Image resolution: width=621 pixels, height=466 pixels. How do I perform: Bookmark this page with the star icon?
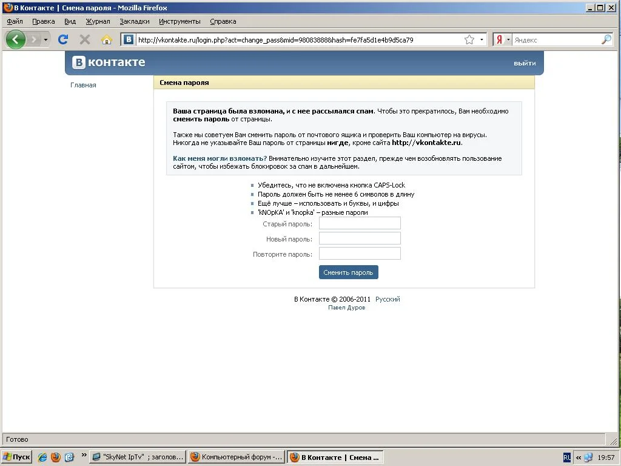[x=469, y=39]
